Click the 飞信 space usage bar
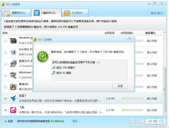169x128 pixels. (x=133, y=110)
